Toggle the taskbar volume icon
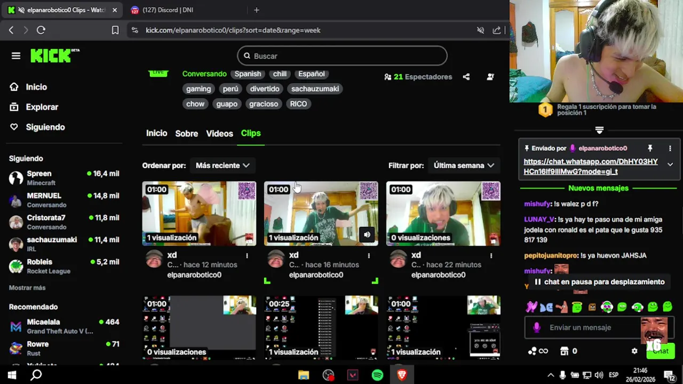 pyautogui.click(x=599, y=375)
